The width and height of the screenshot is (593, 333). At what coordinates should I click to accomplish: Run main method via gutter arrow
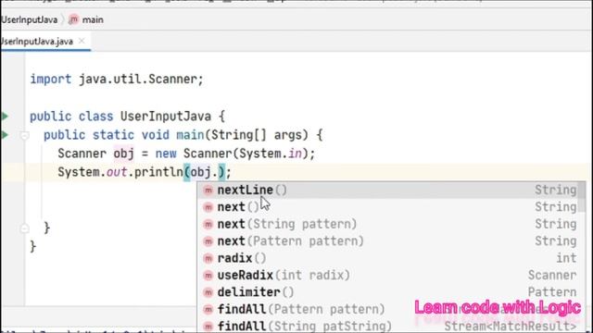pyautogui.click(x=5, y=135)
